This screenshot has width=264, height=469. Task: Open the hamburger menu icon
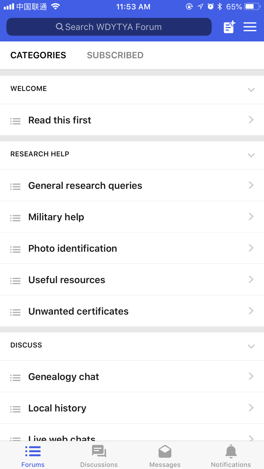tap(250, 27)
